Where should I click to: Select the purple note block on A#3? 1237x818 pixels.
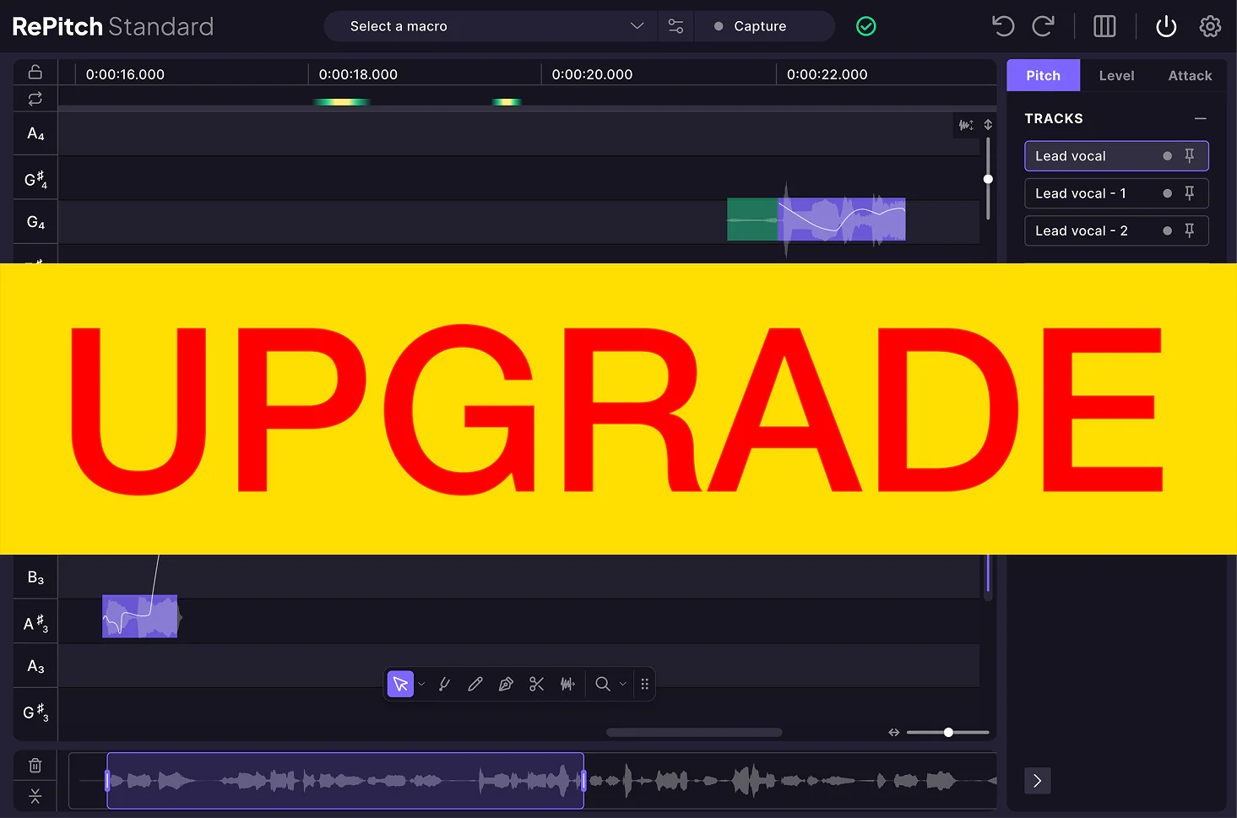point(140,616)
